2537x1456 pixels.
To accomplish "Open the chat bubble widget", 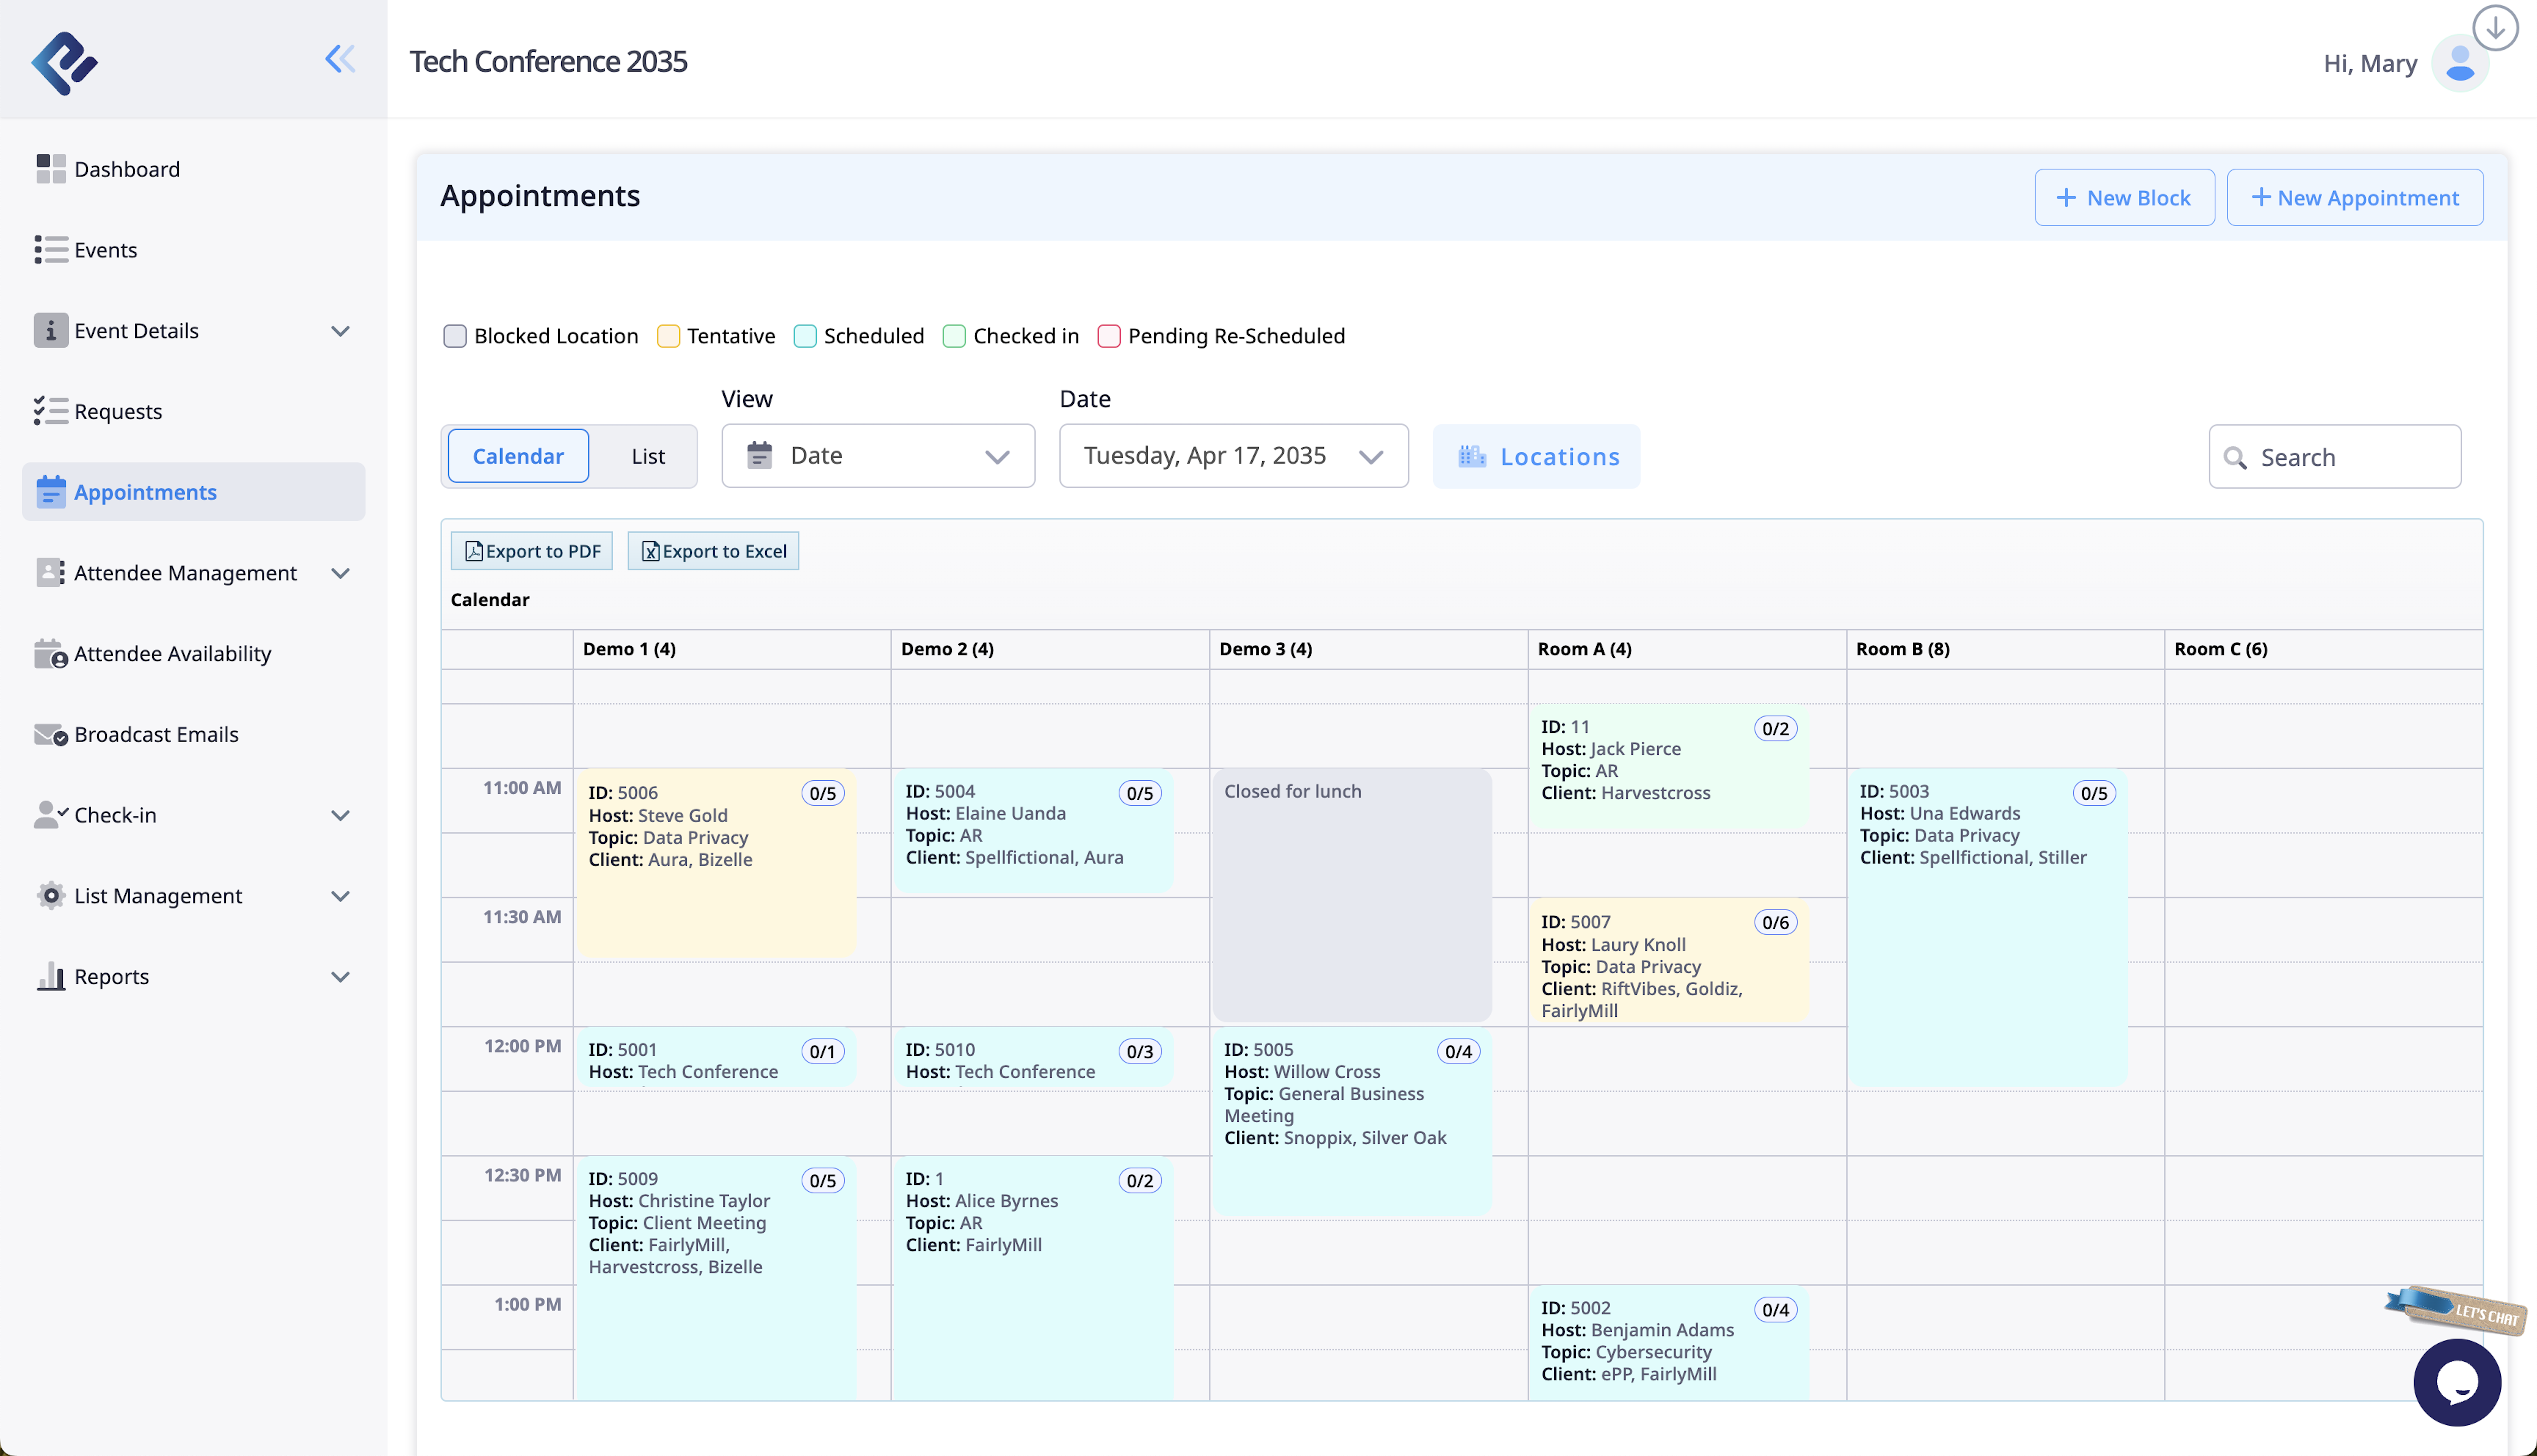I will pos(2457,1382).
